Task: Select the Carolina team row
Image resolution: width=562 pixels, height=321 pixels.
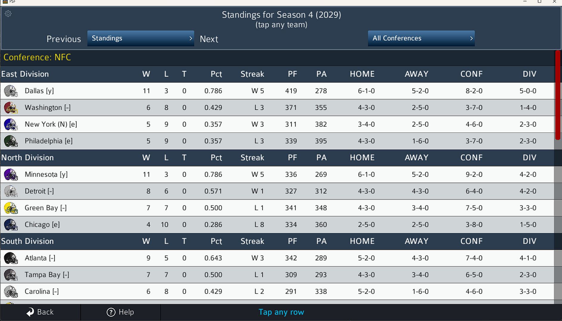Action: click(x=277, y=292)
